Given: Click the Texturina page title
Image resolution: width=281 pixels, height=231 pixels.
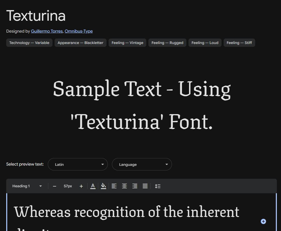Looking at the screenshot, I should [x=36, y=16].
